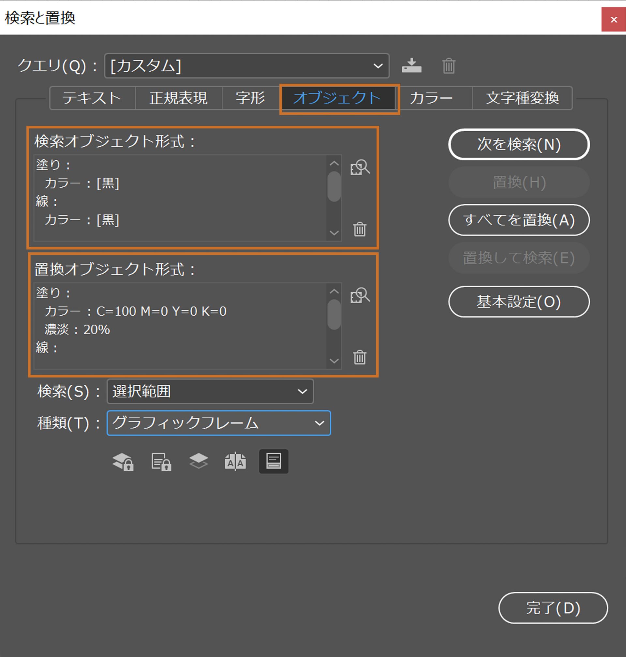
Task: Toggle include locked layers icon
Action: [x=123, y=462]
